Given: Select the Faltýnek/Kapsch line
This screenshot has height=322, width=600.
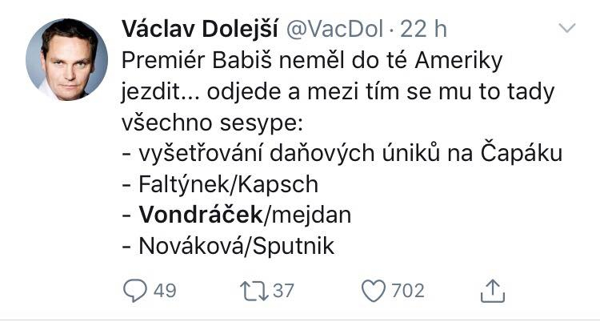Looking at the screenshot, I should click(x=220, y=185).
